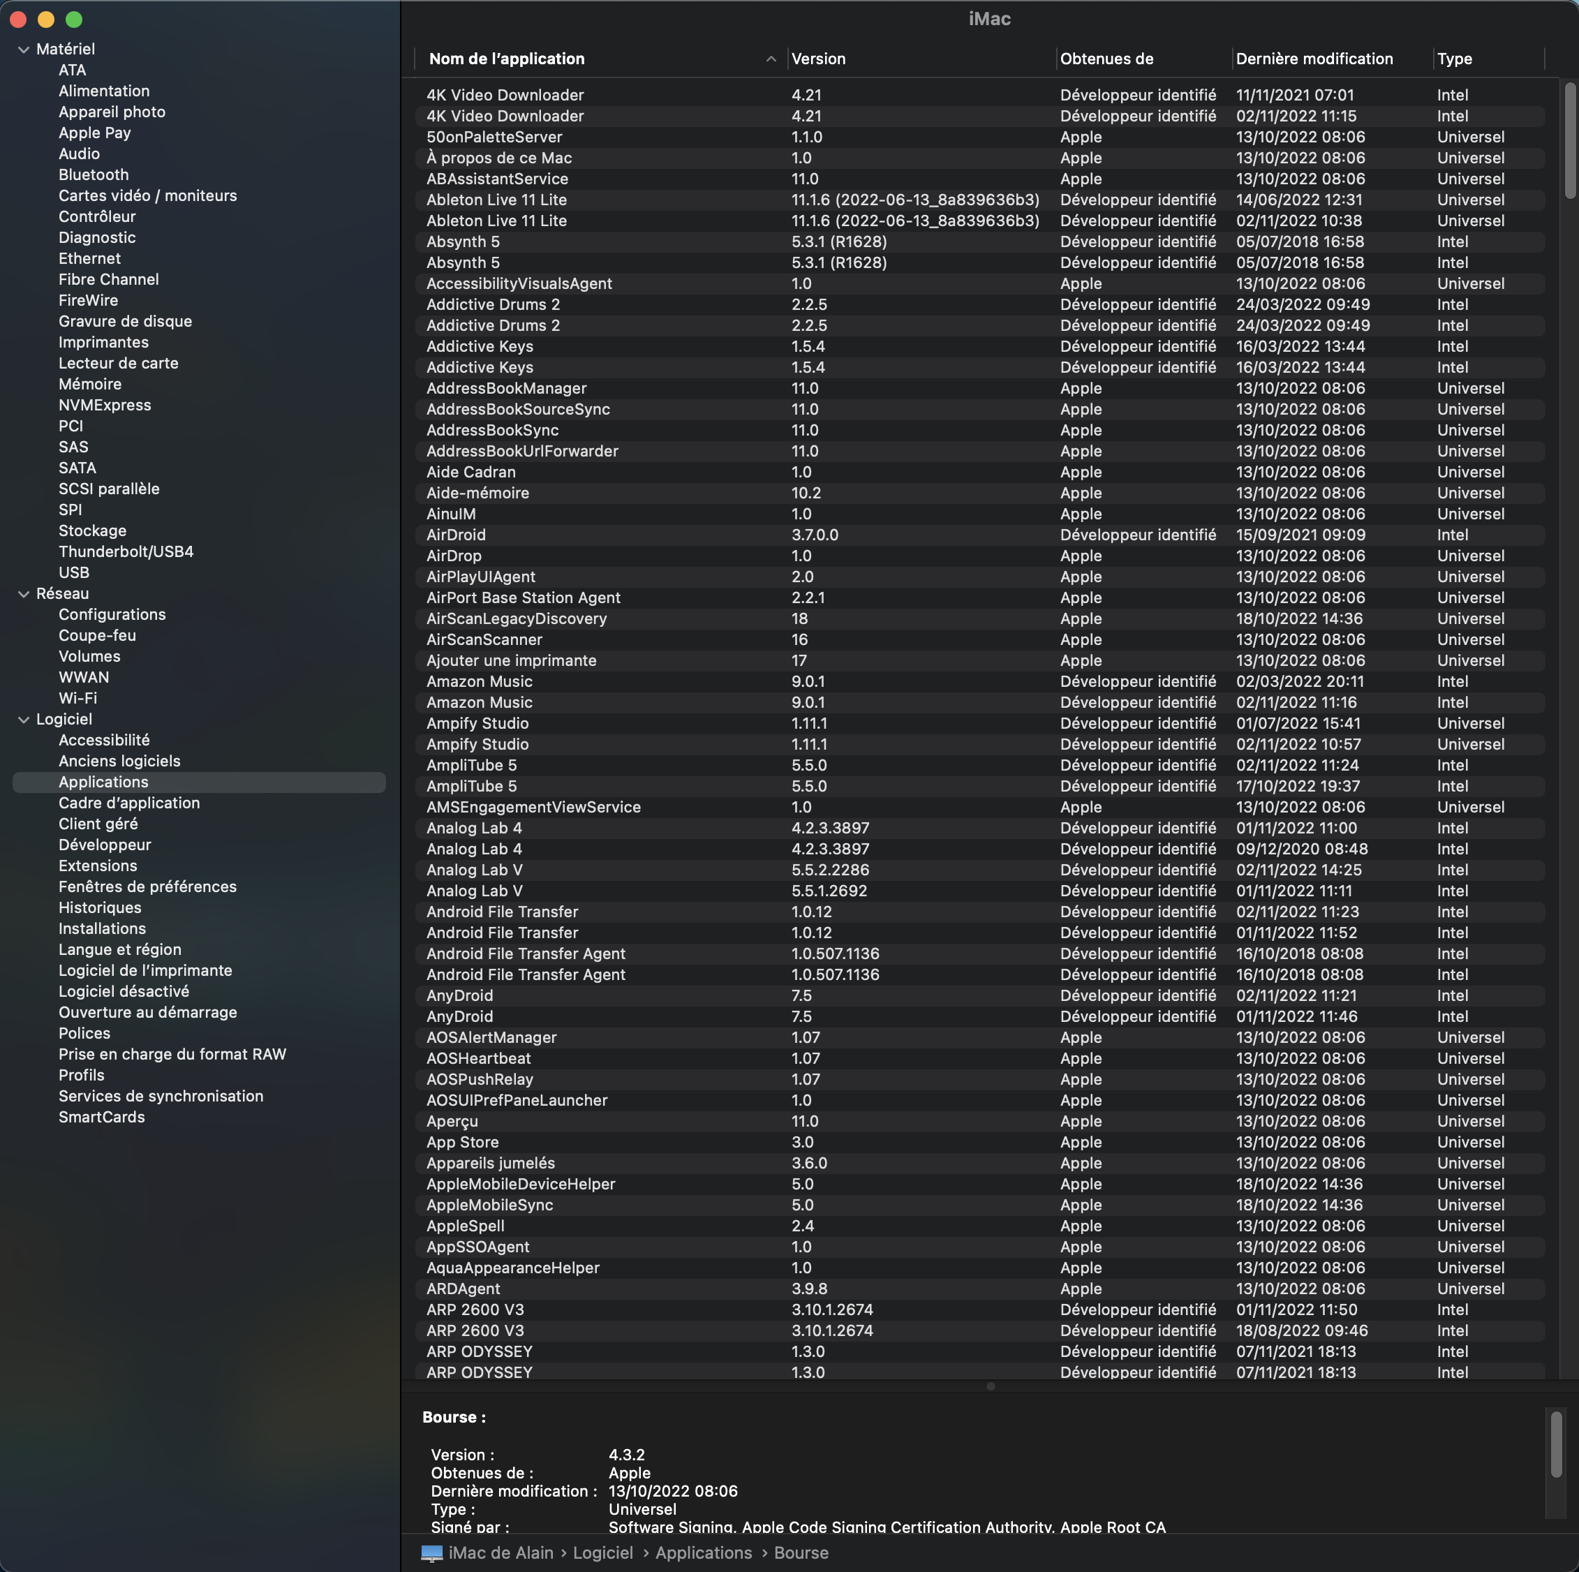Screen dimensions: 1579x1572
Task: Click Logiciel in the bottom path bar
Action: [x=602, y=1553]
